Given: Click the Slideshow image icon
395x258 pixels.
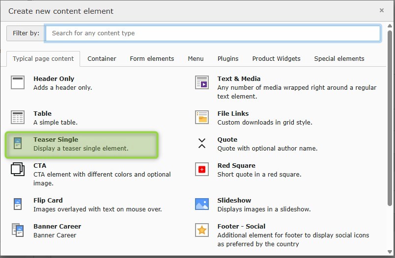Looking at the screenshot, I should (202, 204).
